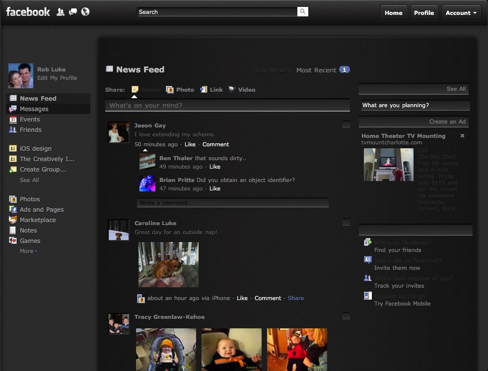Click the photo icon beside 'about an hour ago'
Image resolution: width=488 pixels, height=371 pixels.
point(141,299)
